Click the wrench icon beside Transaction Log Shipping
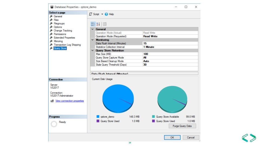This screenshot has width=260, height=146. [x=51, y=45]
